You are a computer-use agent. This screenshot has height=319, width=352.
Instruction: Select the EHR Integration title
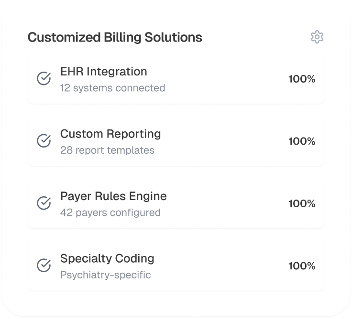pyautogui.click(x=103, y=72)
